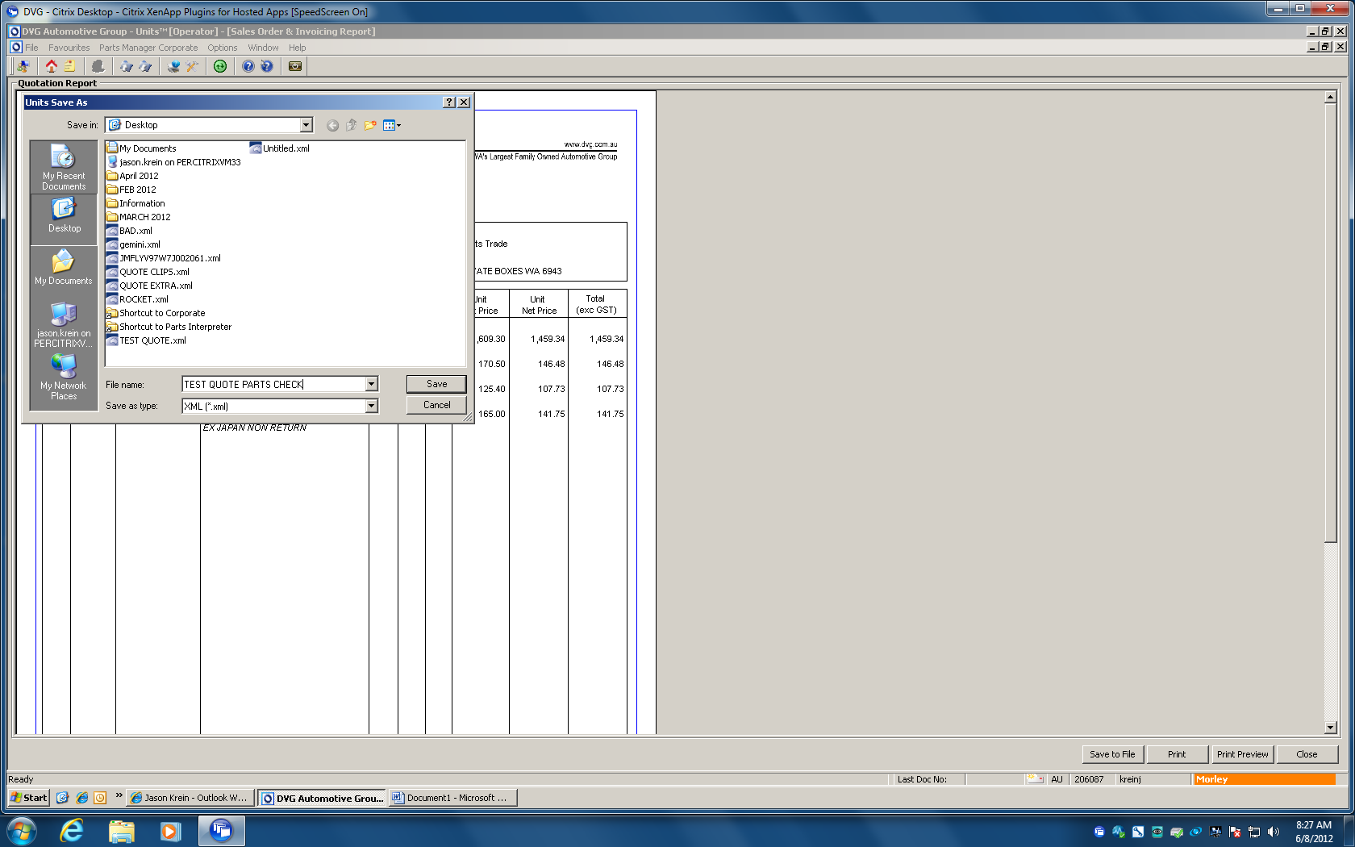Select the April 2012 folder
1355x847 pixels.
point(133,176)
